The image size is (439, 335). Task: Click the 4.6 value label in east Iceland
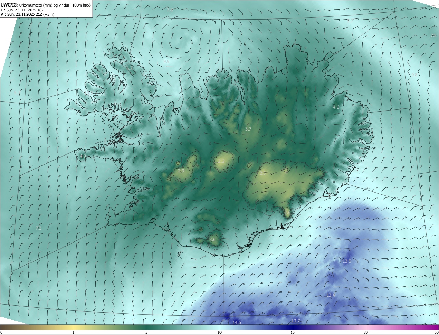tap(336, 107)
